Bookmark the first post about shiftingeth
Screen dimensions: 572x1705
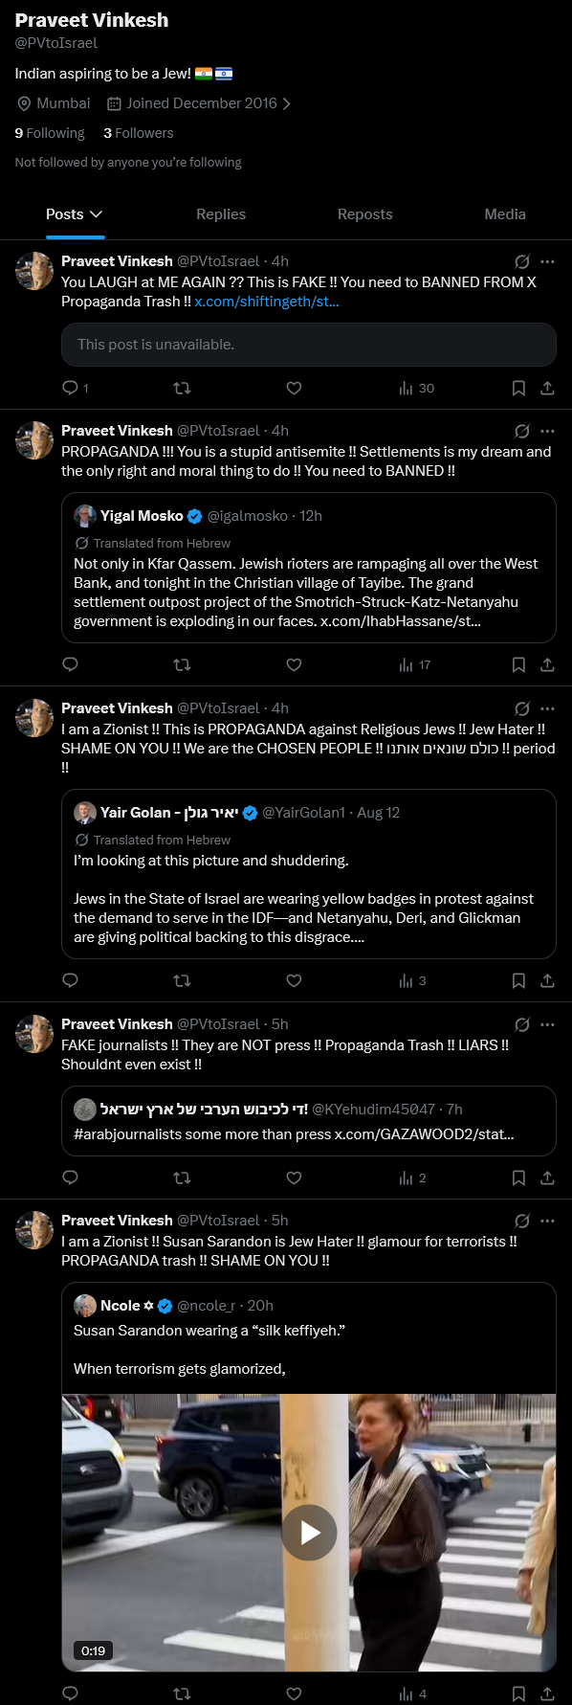tap(518, 388)
